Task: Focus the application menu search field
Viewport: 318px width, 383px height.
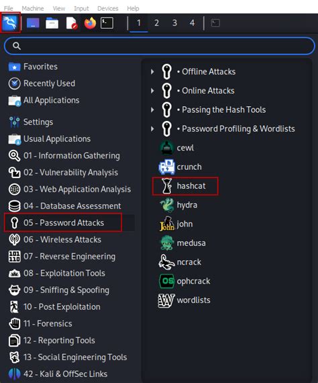Action: [160, 46]
